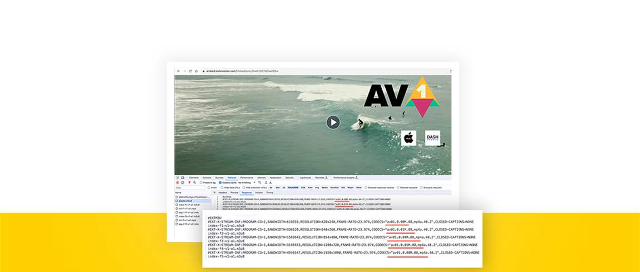Enable Preserve log checkbox

coord(201,182)
